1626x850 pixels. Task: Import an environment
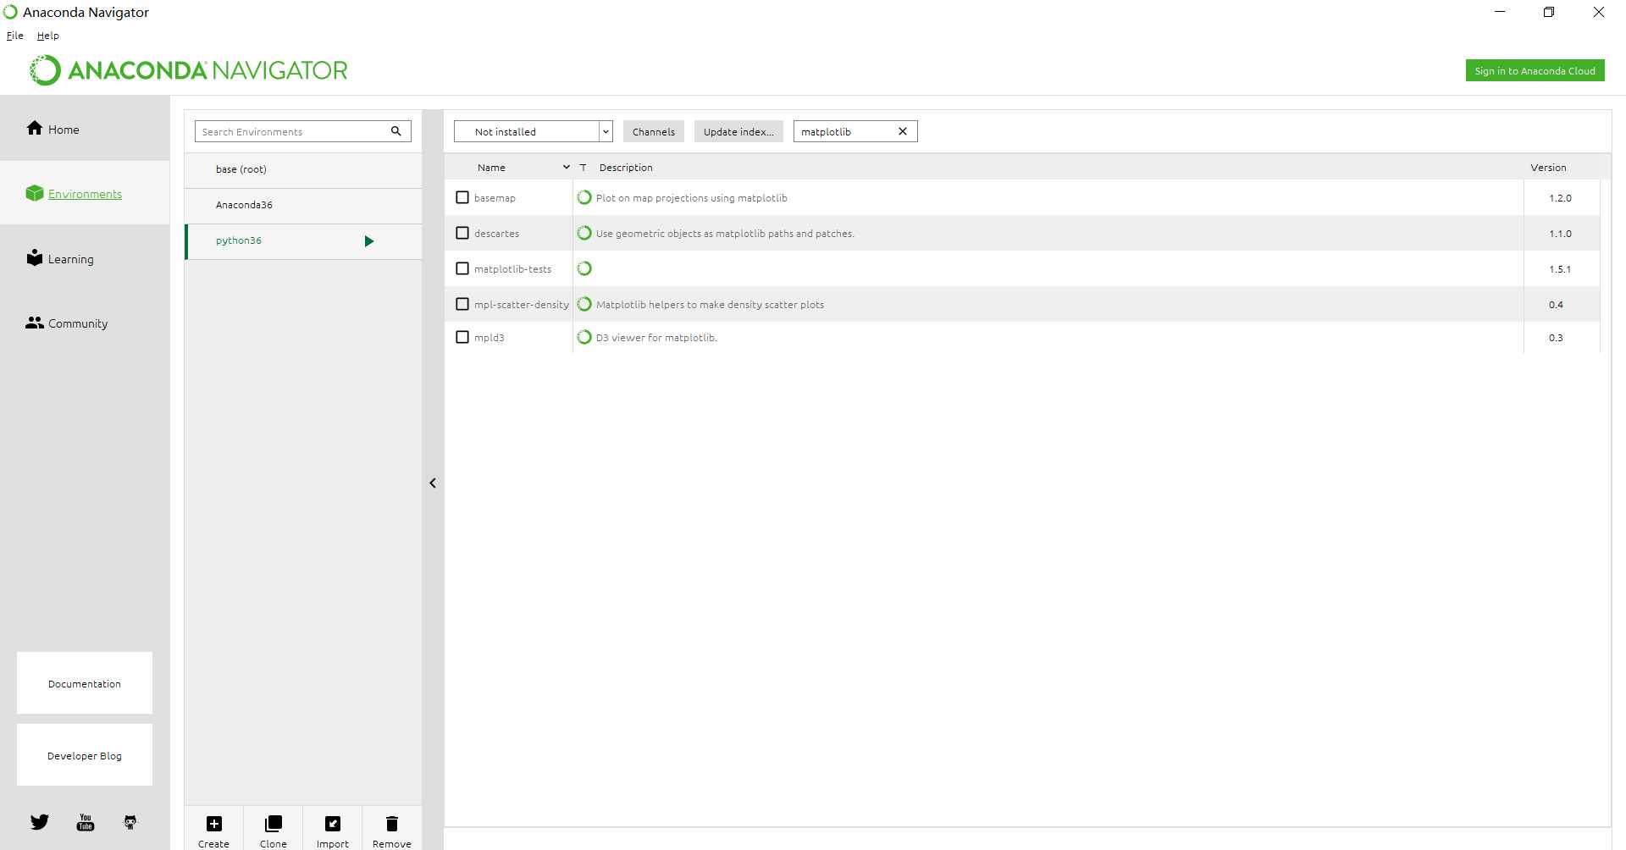(333, 831)
